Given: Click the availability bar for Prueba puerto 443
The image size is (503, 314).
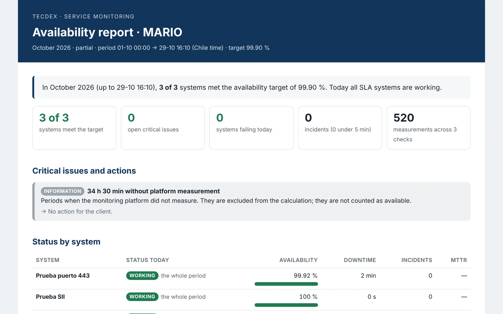Looking at the screenshot, I should pyautogui.click(x=286, y=284).
